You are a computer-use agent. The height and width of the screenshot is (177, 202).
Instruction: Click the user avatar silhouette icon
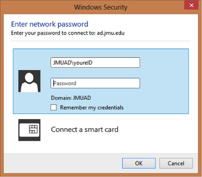click(x=29, y=81)
